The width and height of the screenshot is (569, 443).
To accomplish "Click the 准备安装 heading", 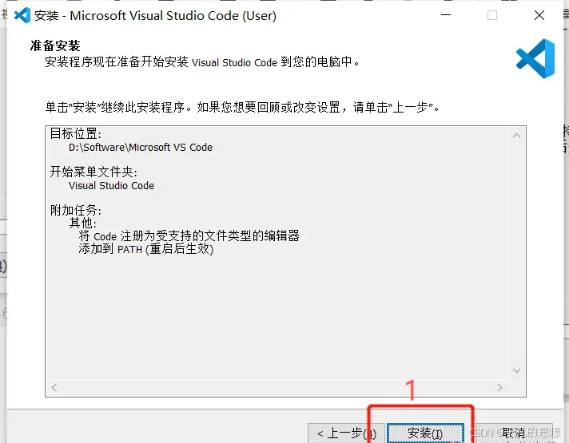I will coord(55,45).
